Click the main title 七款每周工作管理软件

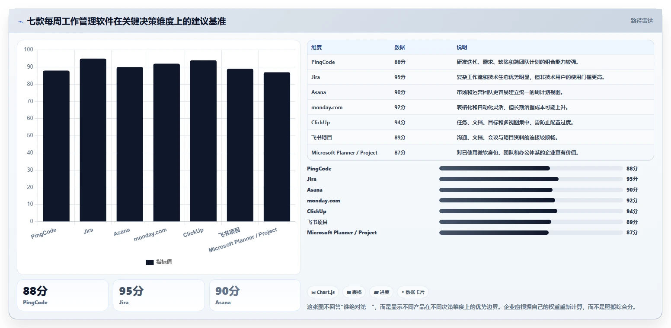coord(126,21)
